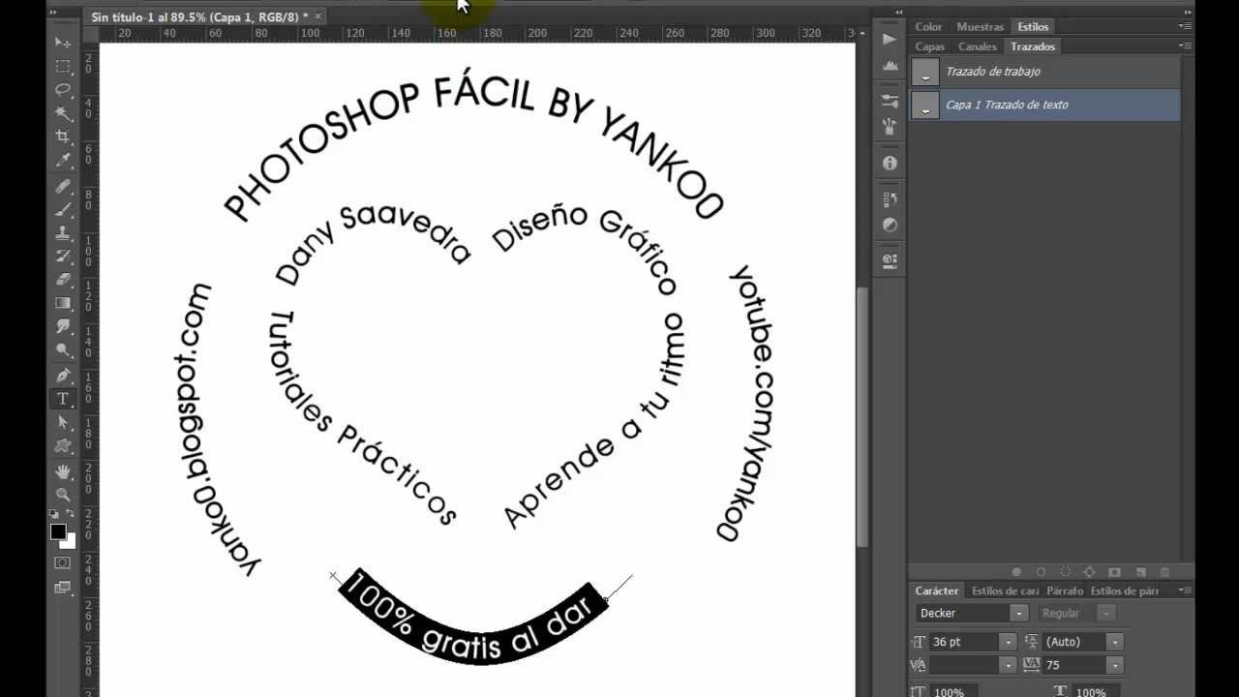Image resolution: width=1239 pixels, height=697 pixels.
Task: Click Stroke path with brush icon
Action: coord(1041,572)
